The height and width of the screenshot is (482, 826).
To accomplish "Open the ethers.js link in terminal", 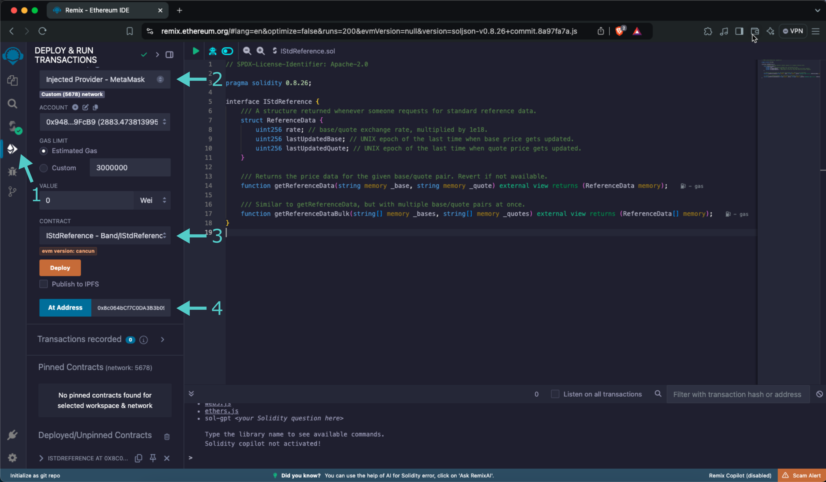I will [x=222, y=411].
